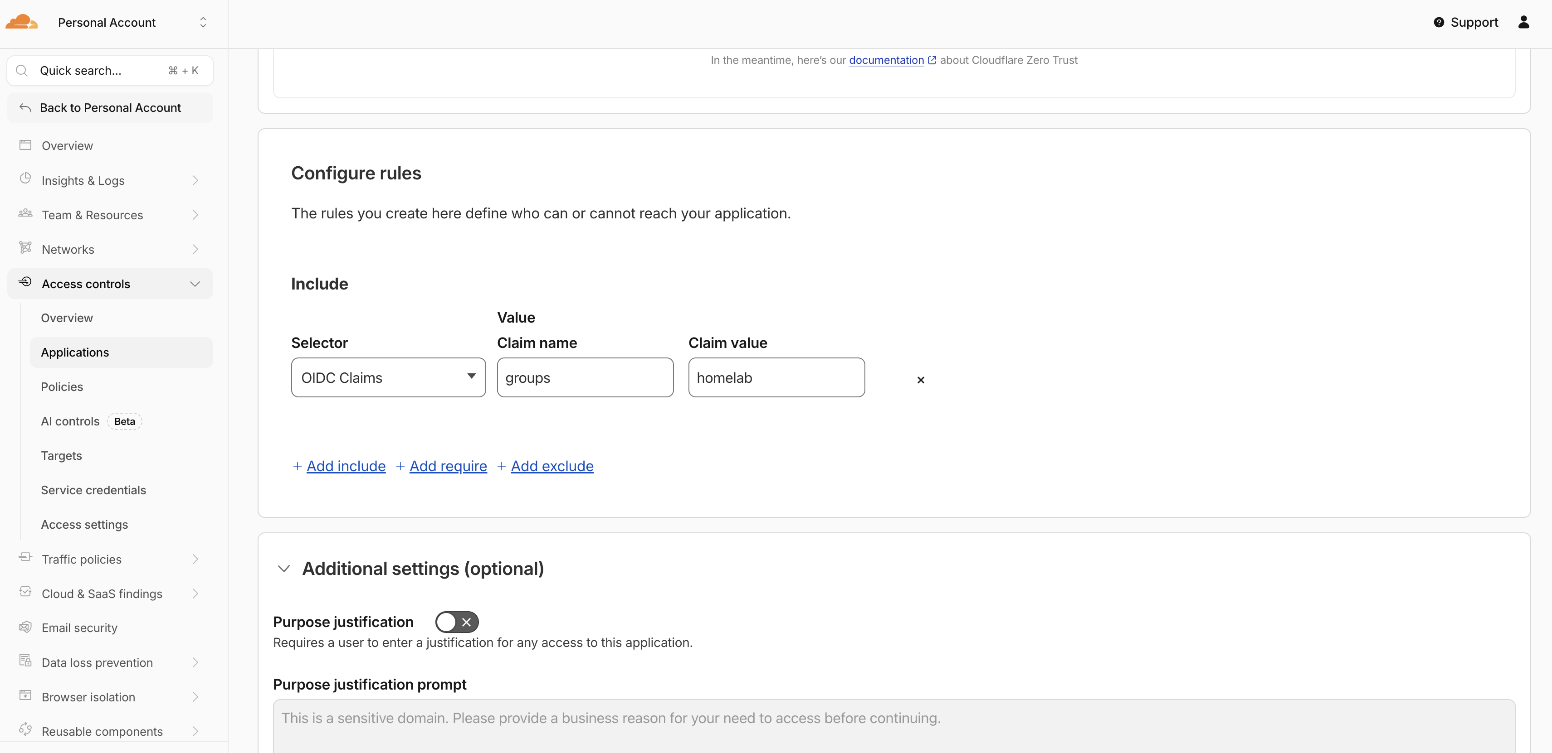Click the Add include link
The width and height of the screenshot is (1552, 753).
346,466
